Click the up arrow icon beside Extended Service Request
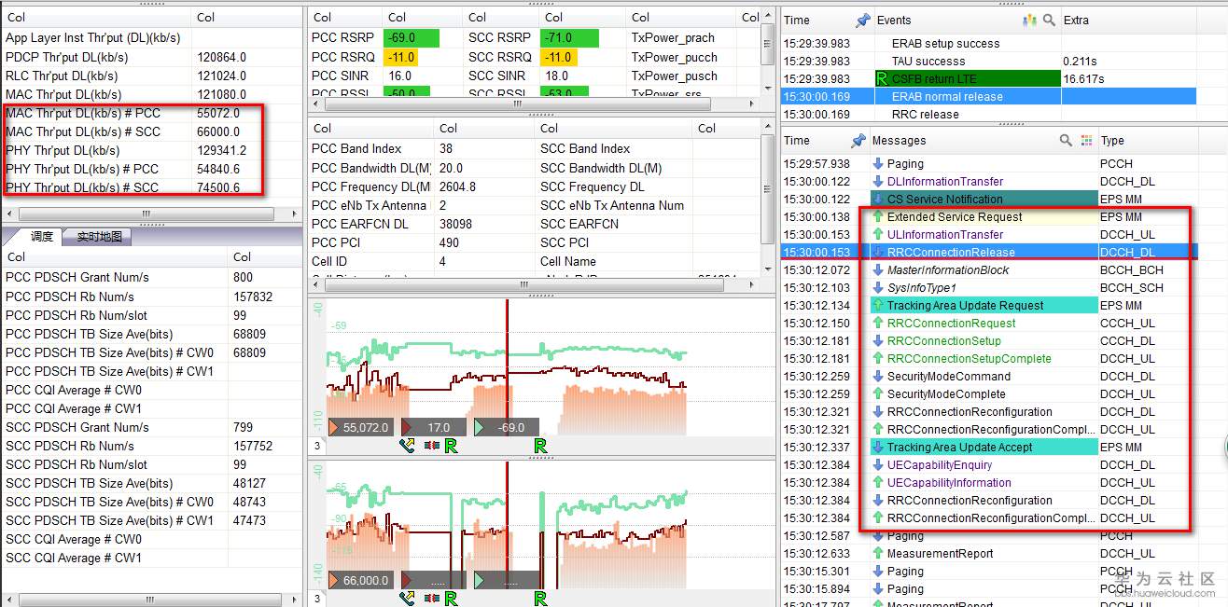1228x607 pixels. pos(878,217)
